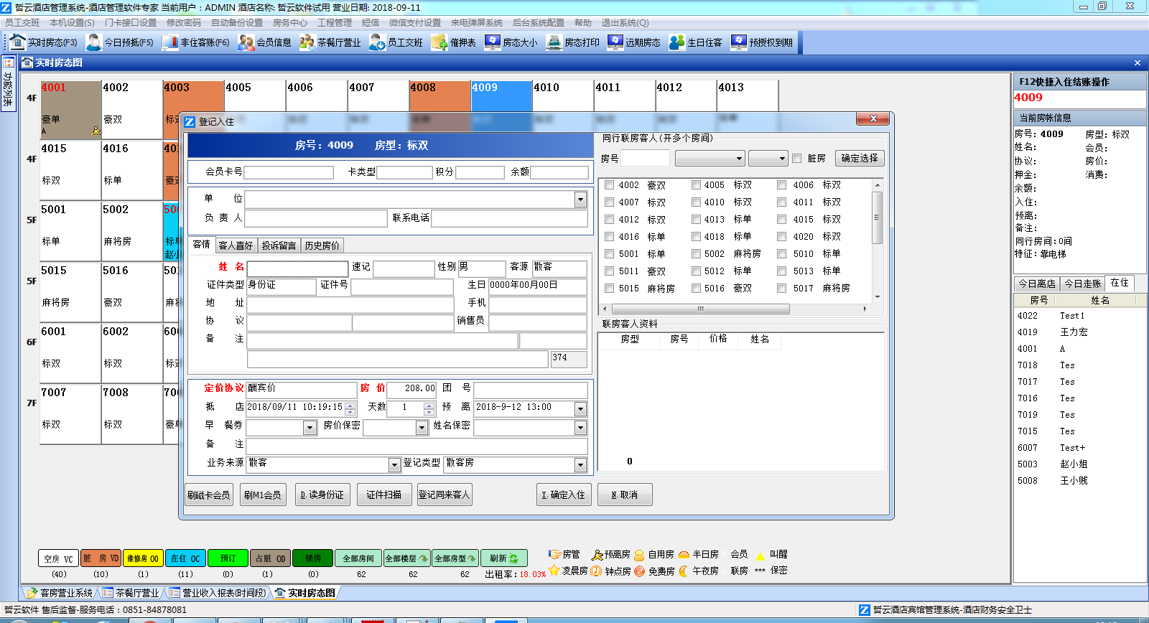This screenshot has width=1149, height=623.
Task: Open the 预离 date dropdown
Action: (580, 408)
